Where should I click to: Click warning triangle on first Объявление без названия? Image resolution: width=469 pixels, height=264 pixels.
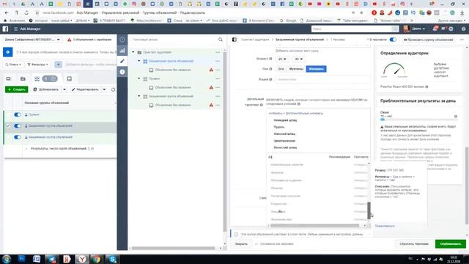tap(211, 70)
